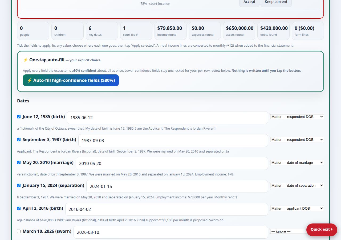Click the 2016-04-02 date field
Viewport: 341px width, 240px height.
167,209
